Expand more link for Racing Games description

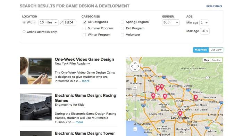coord(79,122)
